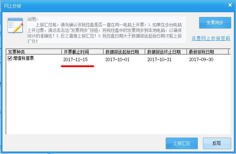236x154 pixels.
Task: Click the 反写 button
Action: point(217,143)
